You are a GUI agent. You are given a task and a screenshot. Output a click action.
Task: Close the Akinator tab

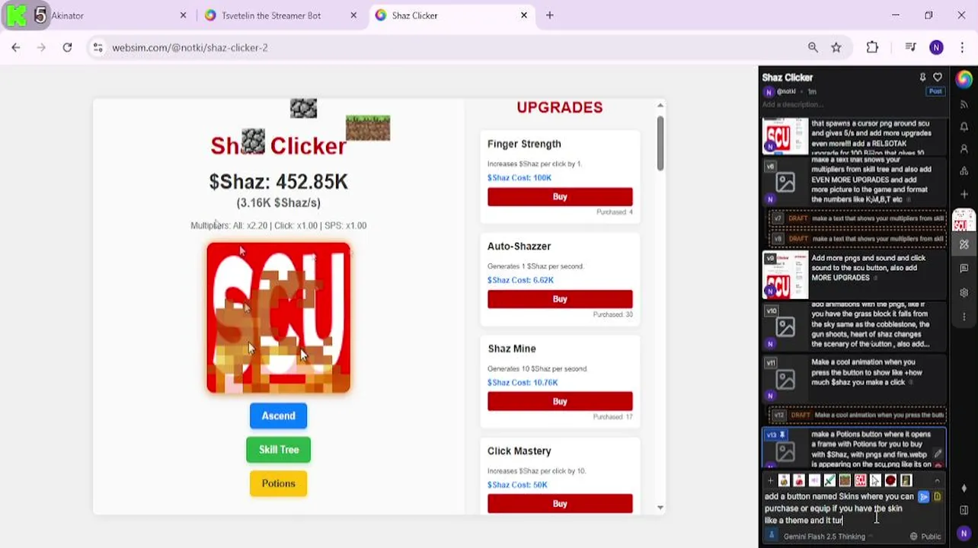184,15
